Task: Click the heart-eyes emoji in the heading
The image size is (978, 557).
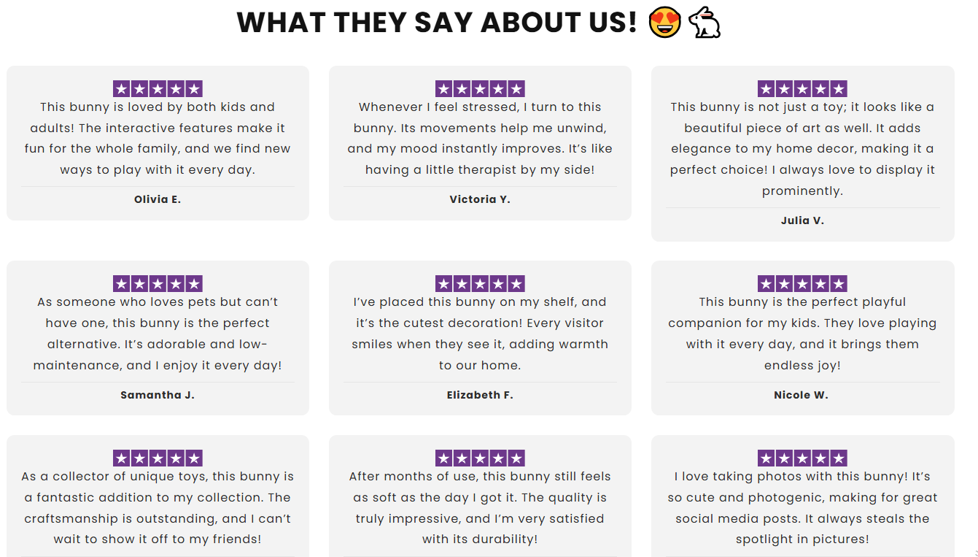Action: click(664, 23)
